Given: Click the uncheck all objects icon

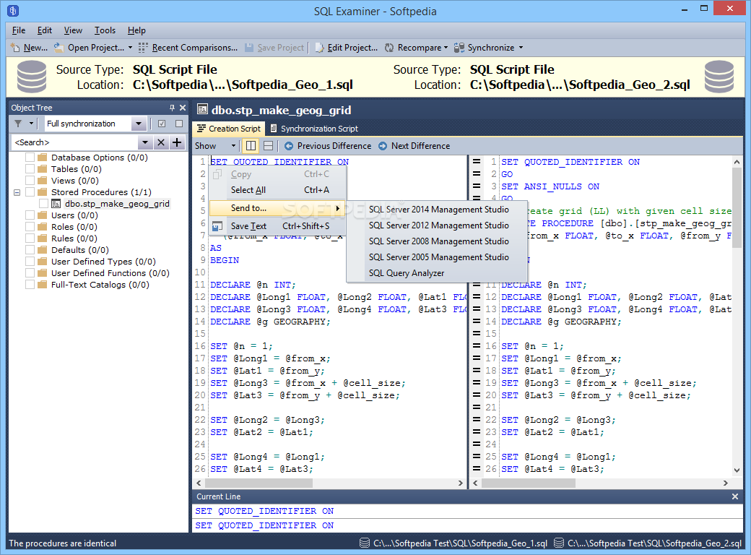Looking at the screenshot, I should coord(179,124).
